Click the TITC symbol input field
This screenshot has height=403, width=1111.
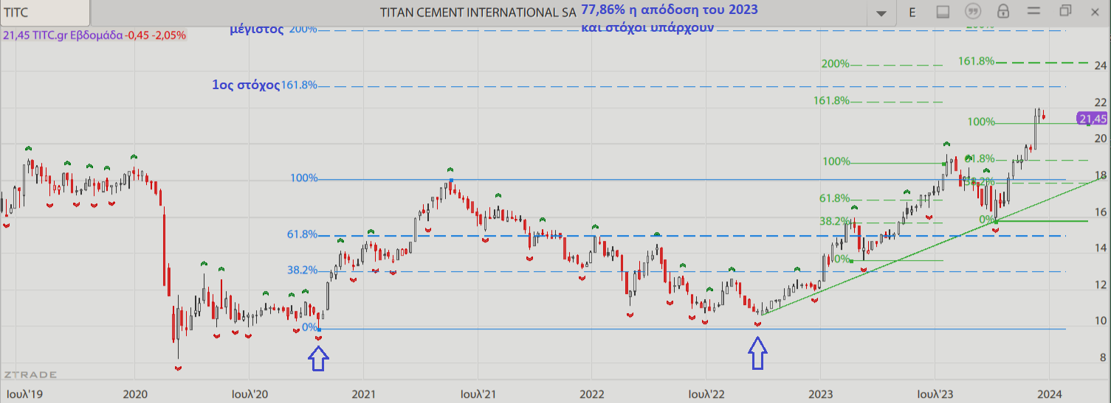[44, 13]
